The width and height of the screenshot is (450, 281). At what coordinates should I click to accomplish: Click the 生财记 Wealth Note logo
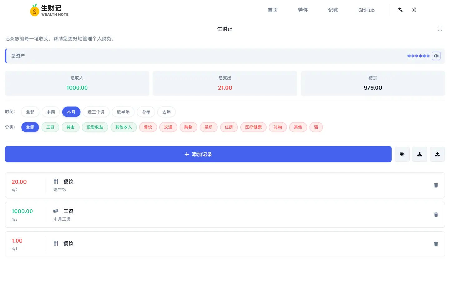[49, 10]
